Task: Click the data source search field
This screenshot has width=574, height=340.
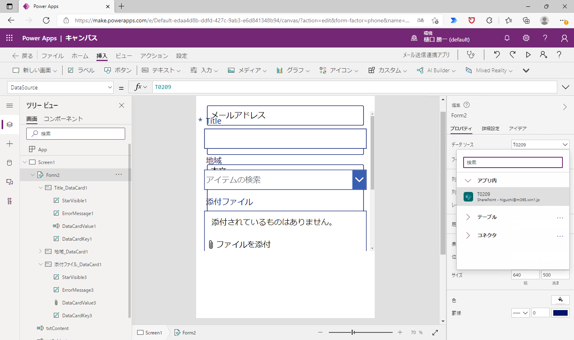Action: click(513, 162)
